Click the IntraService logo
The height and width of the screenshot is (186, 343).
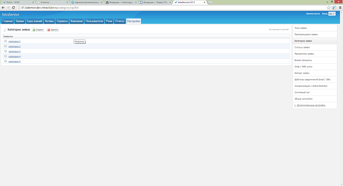click(x=10, y=15)
